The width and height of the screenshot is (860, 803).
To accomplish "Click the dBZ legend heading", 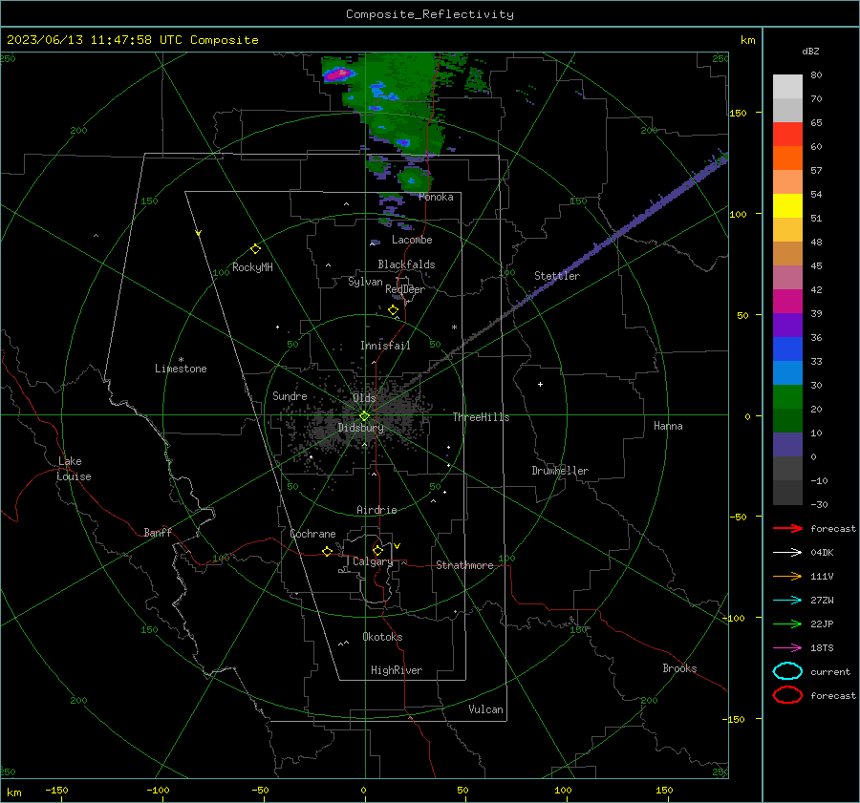I will tap(810, 52).
